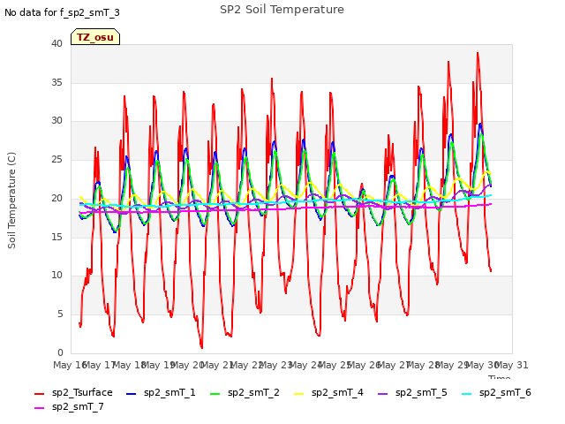This screenshot has width=565, height=424.
Task: Click the sp2_smT_6 legend entry
Action: tap(496, 392)
